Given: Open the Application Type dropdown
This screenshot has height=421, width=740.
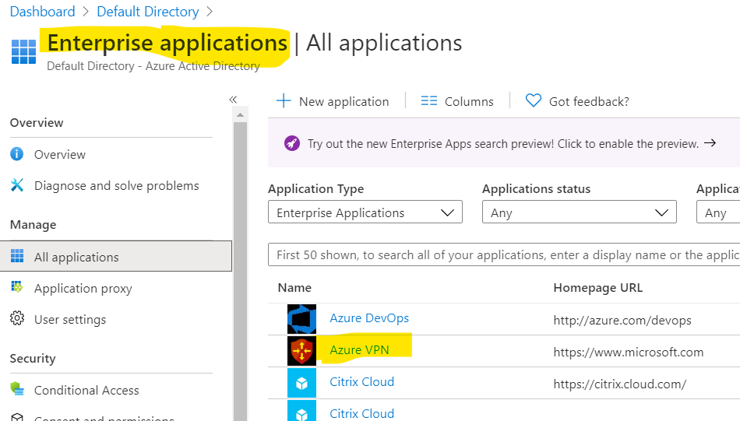Looking at the screenshot, I should point(365,212).
